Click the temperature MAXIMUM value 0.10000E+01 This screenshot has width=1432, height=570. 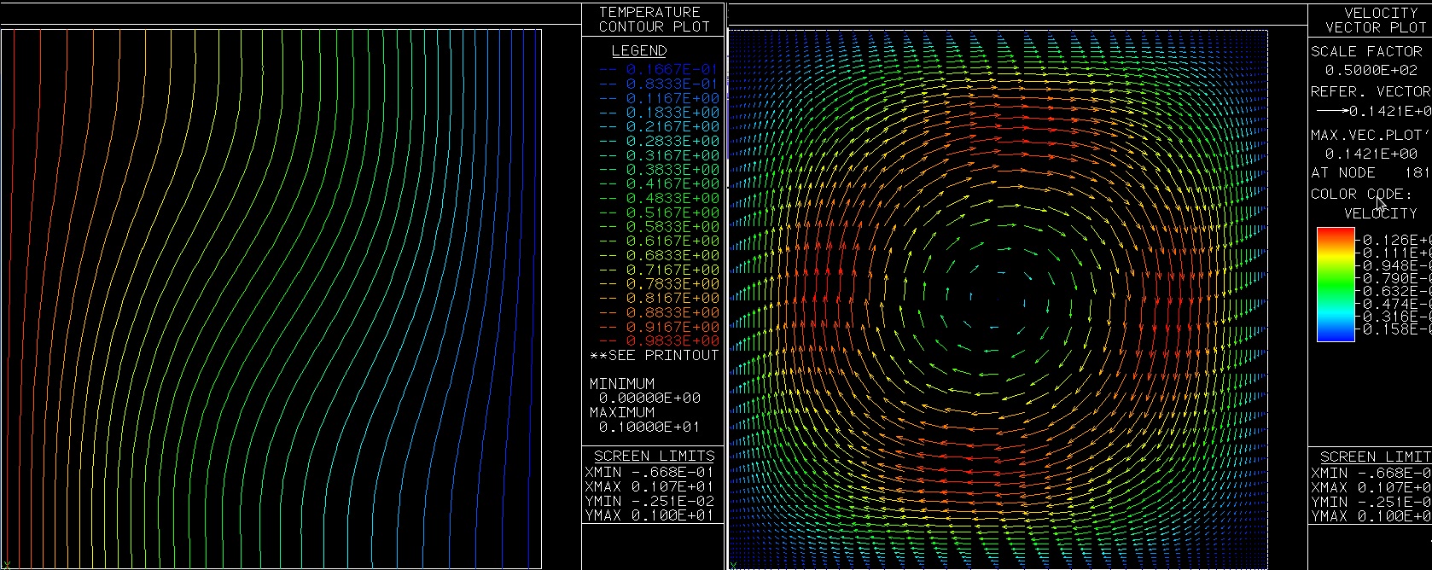[649, 427]
